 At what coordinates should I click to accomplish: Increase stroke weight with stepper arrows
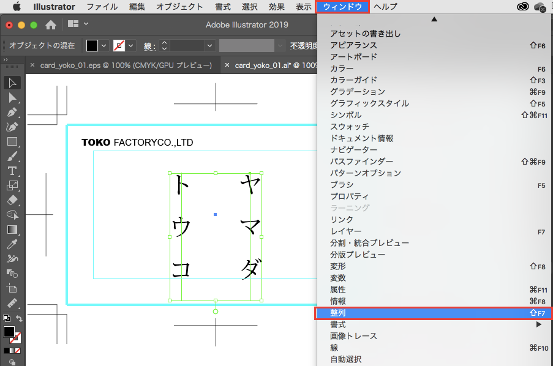[164, 43]
